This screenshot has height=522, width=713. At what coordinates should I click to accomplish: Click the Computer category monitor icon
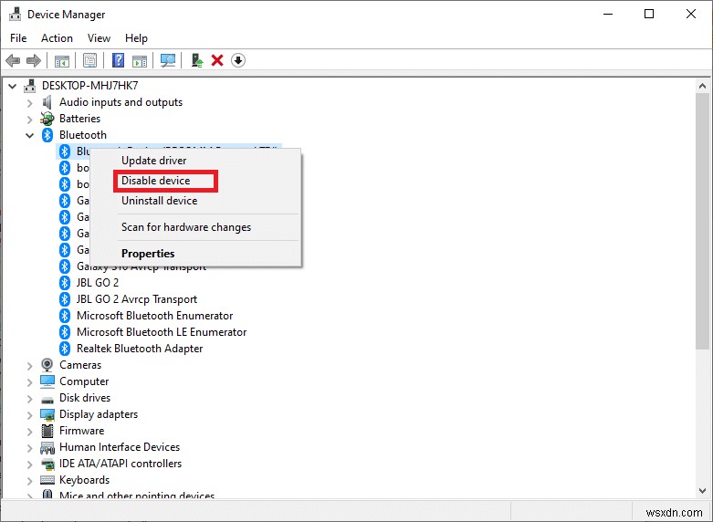(47, 381)
